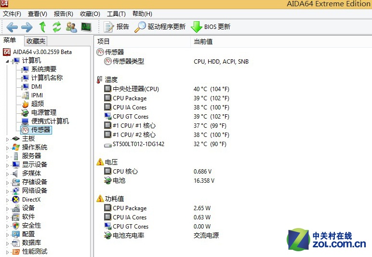Refresh with the green circular arrows icon

pyautogui.click(x=57, y=27)
